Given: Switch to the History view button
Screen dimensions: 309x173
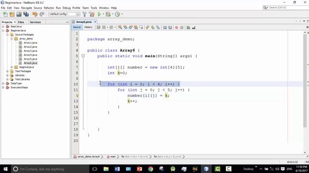Looking at the screenshot, I should pos(88,27).
